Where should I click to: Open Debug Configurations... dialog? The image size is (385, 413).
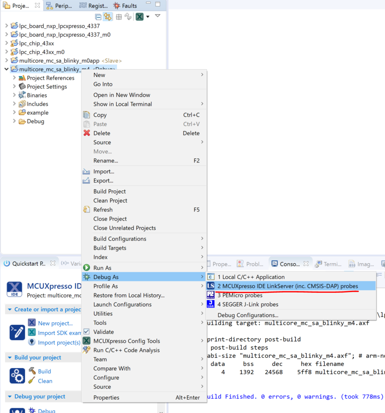(291, 315)
